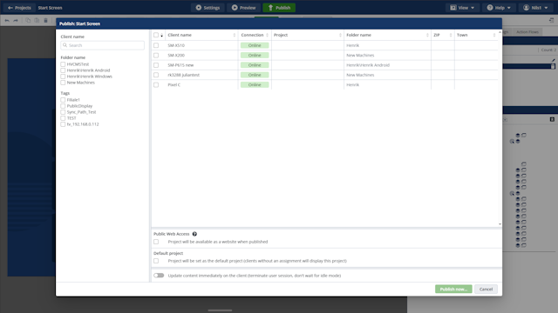Check the SM-X510 client row checkbox

pyautogui.click(x=156, y=45)
